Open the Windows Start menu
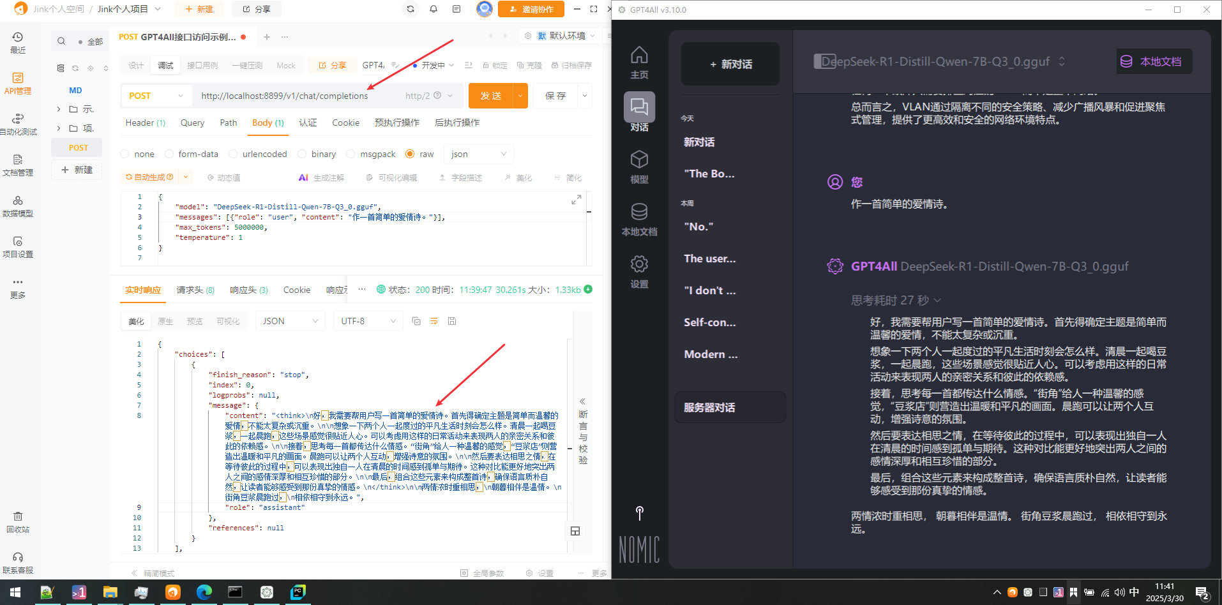 click(x=15, y=592)
